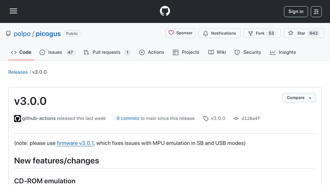The height and width of the screenshot is (185, 330).
Task: Click the Pull requests count badge 1
Action: pyautogui.click(x=127, y=52)
